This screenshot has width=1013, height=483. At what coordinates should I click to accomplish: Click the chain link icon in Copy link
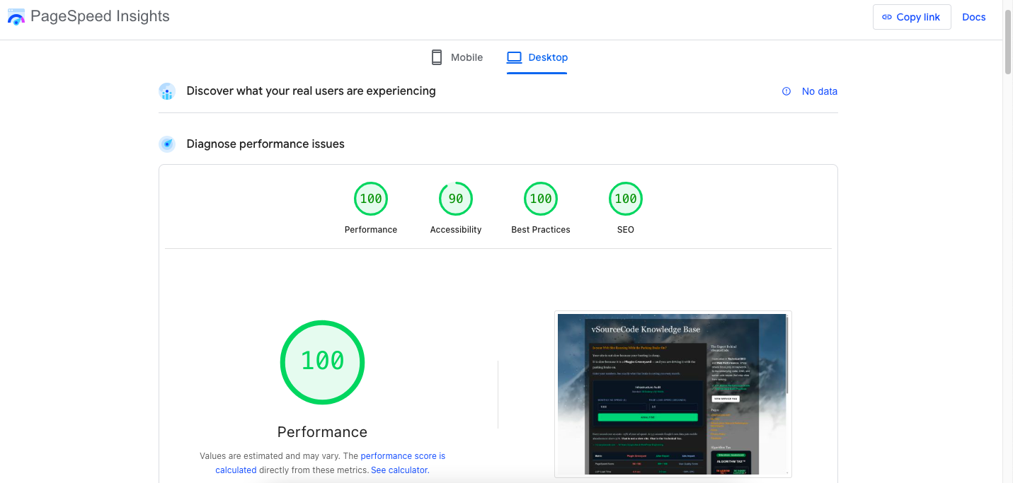coord(887,17)
